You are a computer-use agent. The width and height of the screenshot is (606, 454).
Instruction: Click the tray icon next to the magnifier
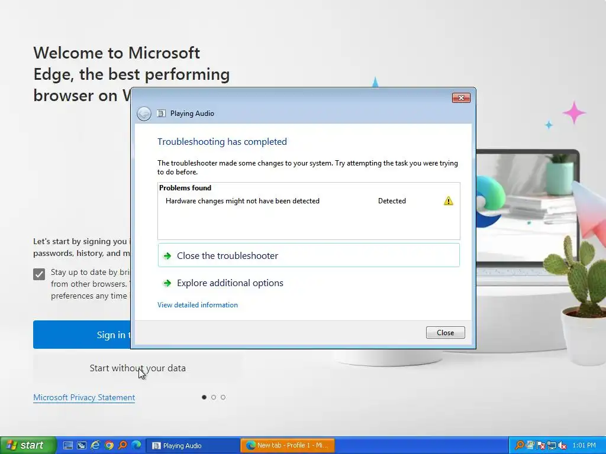point(530,446)
